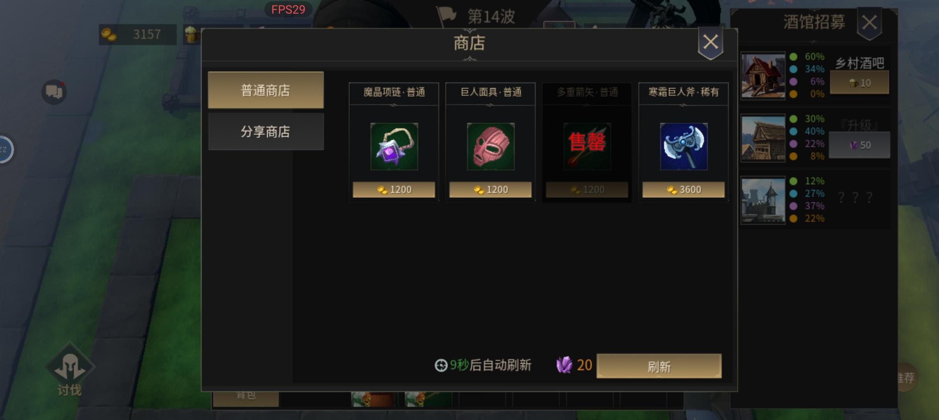This screenshot has height=420, width=939.
Task: Click the purple crystal icon beside 20
Action: pos(564,365)
